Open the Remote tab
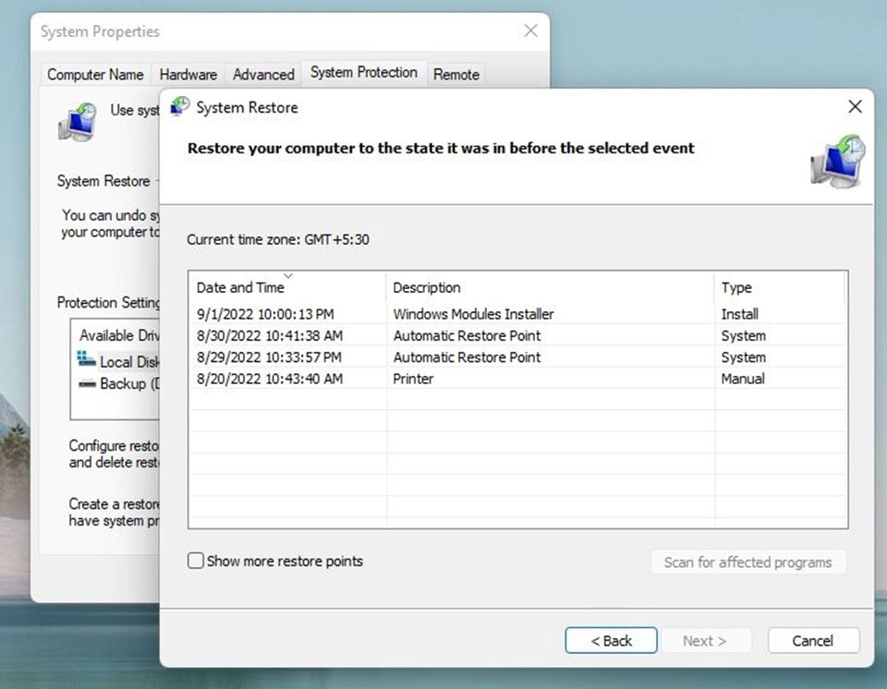The height and width of the screenshot is (689, 887). (x=456, y=74)
